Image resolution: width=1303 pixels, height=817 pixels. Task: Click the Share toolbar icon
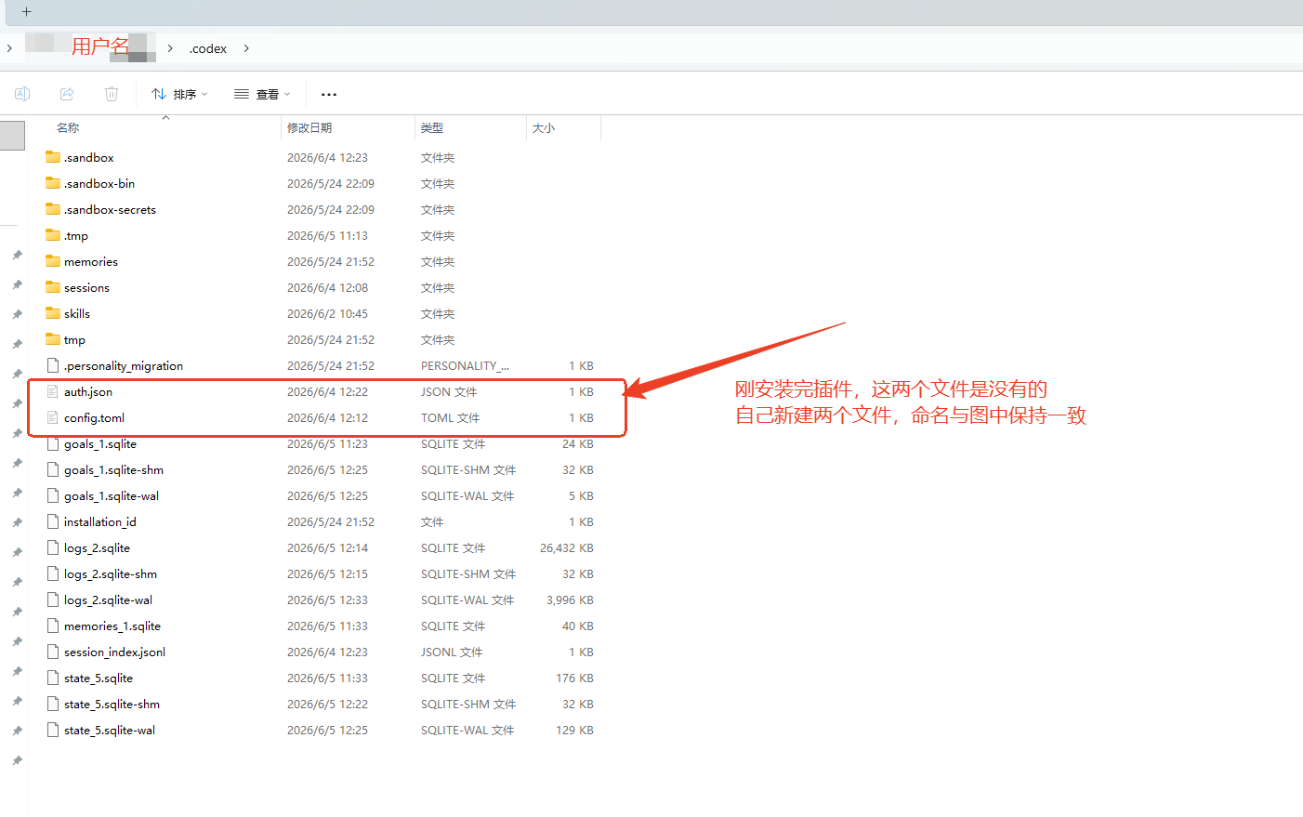pyautogui.click(x=67, y=94)
